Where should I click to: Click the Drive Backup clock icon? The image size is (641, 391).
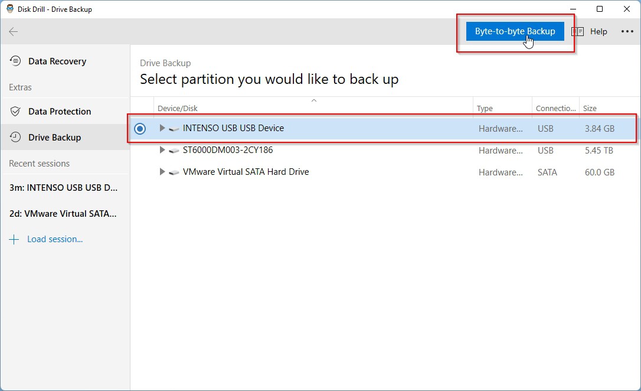pyautogui.click(x=15, y=138)
